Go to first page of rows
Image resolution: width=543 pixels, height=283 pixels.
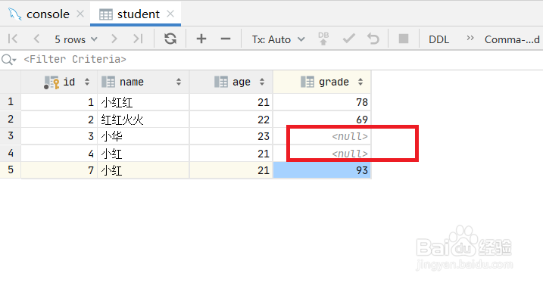tap(12, 39)
